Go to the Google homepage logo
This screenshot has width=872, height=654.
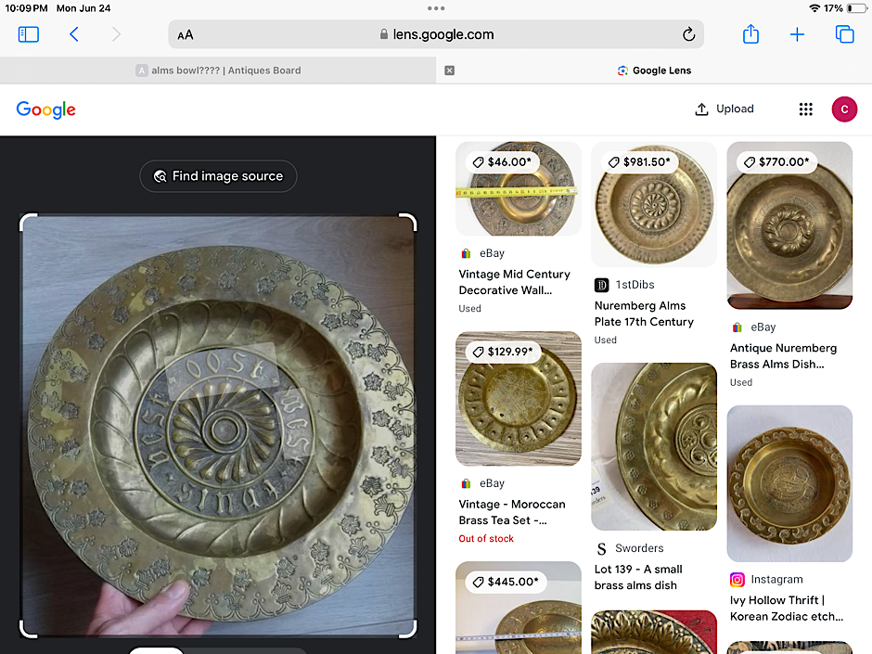(x=45, y=109)
